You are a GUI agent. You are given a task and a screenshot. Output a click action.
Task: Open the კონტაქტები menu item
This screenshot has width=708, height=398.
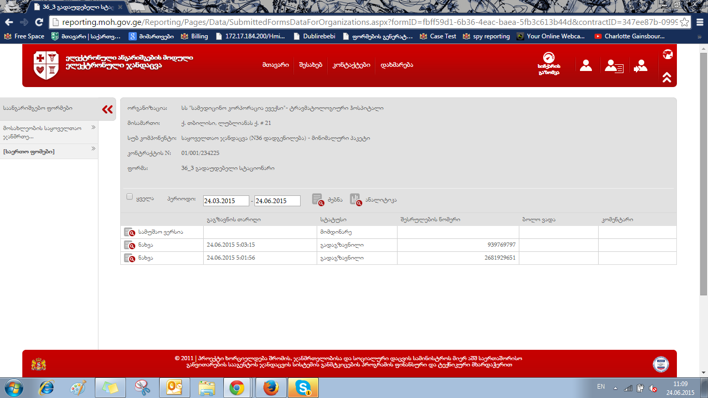coord(351,65)
